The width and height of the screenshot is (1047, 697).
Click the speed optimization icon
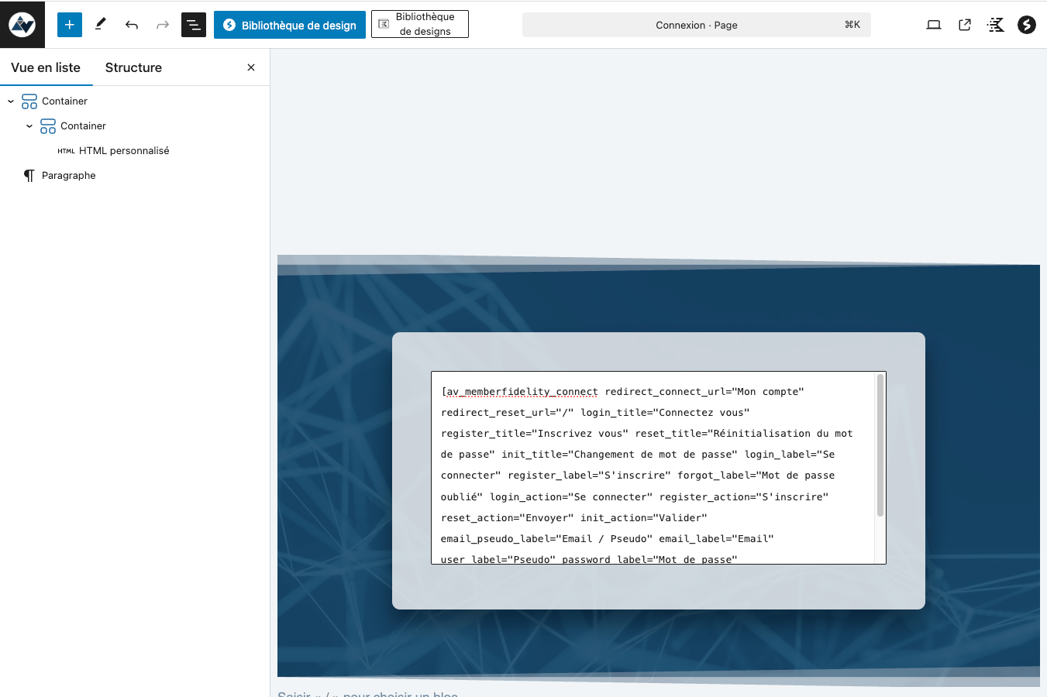(x=995, y=24)
